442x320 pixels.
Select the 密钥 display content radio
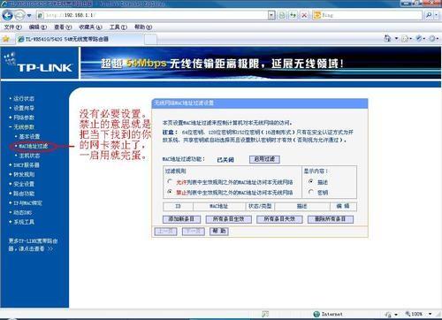pyautogui.click(x=310, y=192)
